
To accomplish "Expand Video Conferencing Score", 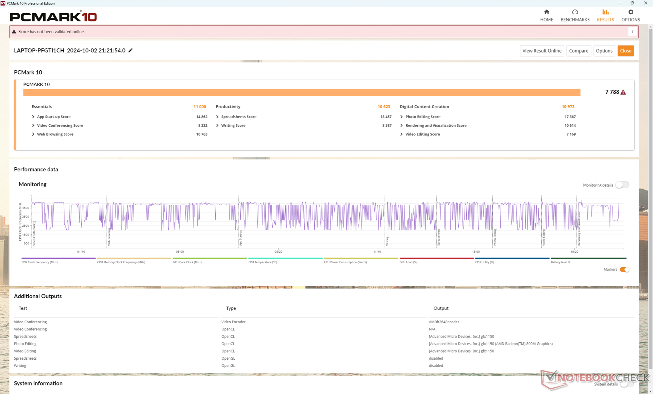I will click(33, 125).
